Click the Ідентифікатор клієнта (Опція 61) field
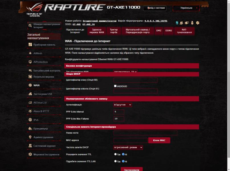 click(x=136, y=91)
